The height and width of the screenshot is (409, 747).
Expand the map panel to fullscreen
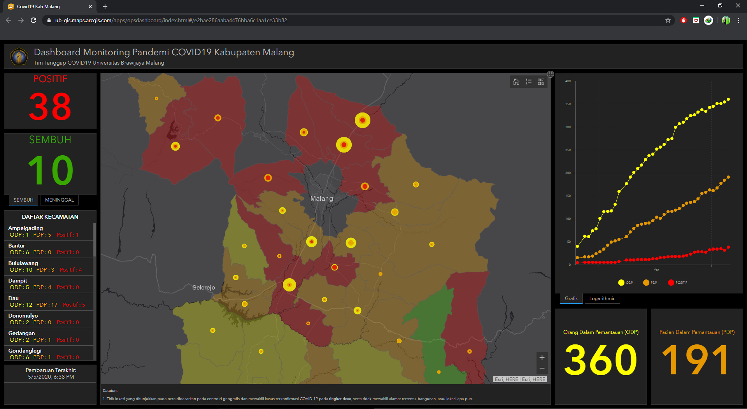551,74
